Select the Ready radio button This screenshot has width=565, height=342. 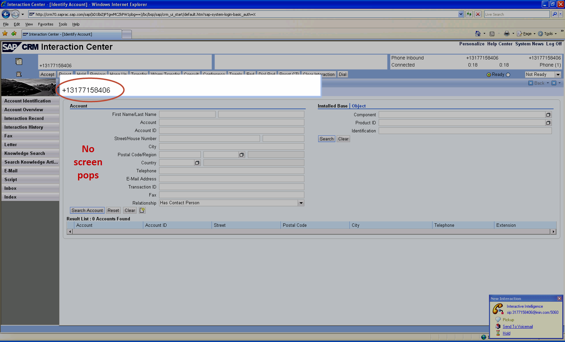[x=489, y=75]
